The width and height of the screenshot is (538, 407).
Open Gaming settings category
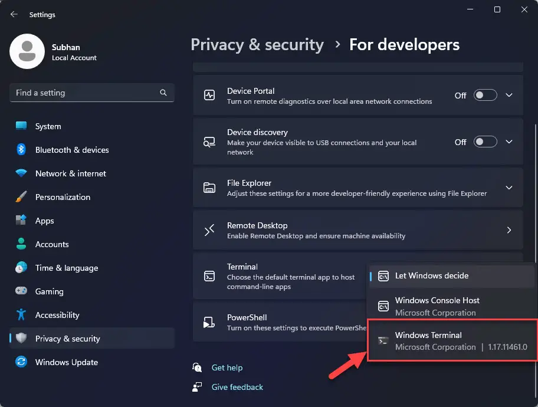[x=92, y=291]
